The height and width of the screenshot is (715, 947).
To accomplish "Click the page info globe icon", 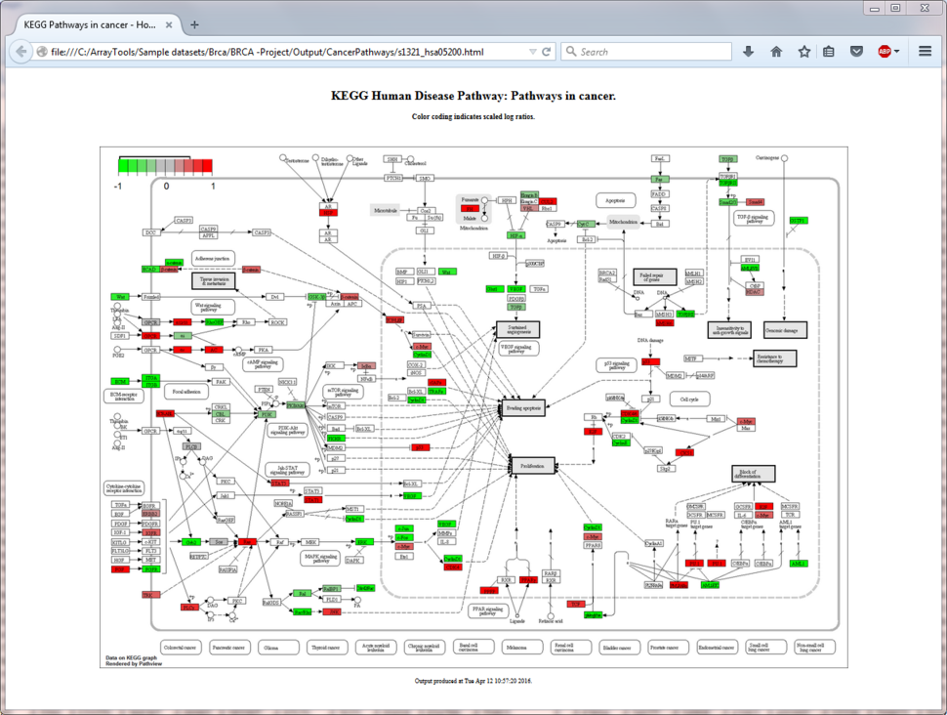I will pos(42,52).
